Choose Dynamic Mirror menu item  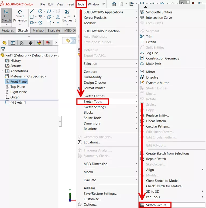pyautogui.click(x=172, y=83)
